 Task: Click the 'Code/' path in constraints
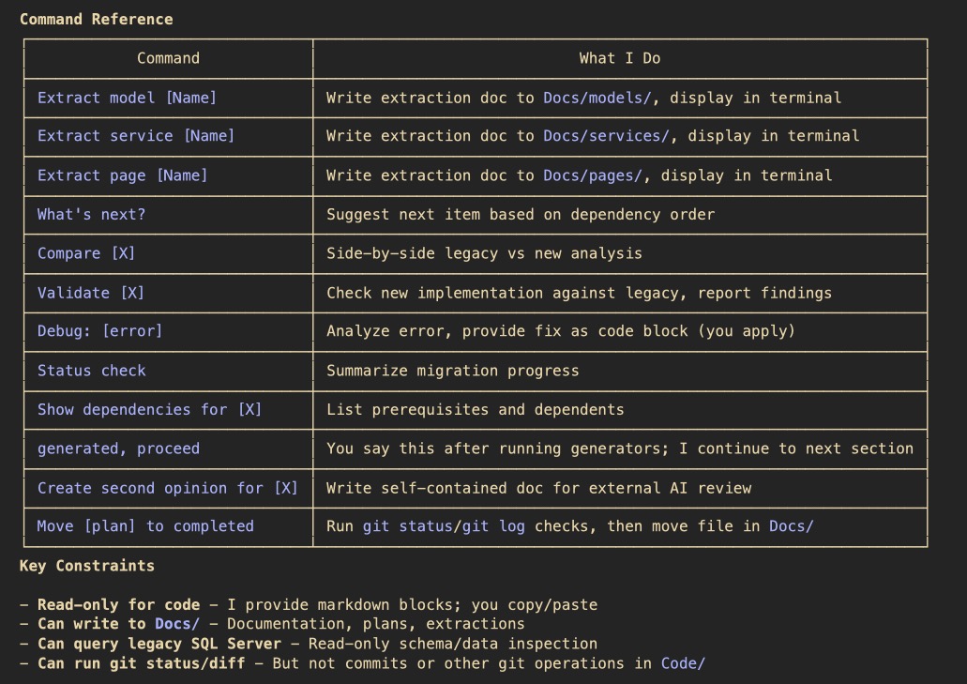pos(683,663)
